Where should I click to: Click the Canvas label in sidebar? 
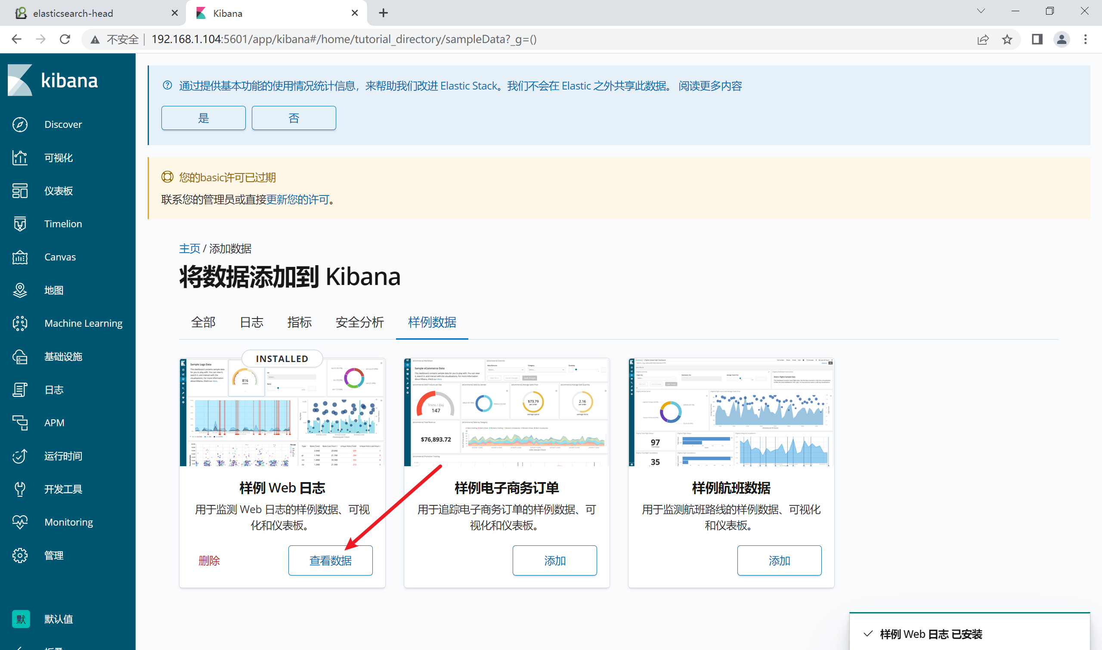[60, 257]
